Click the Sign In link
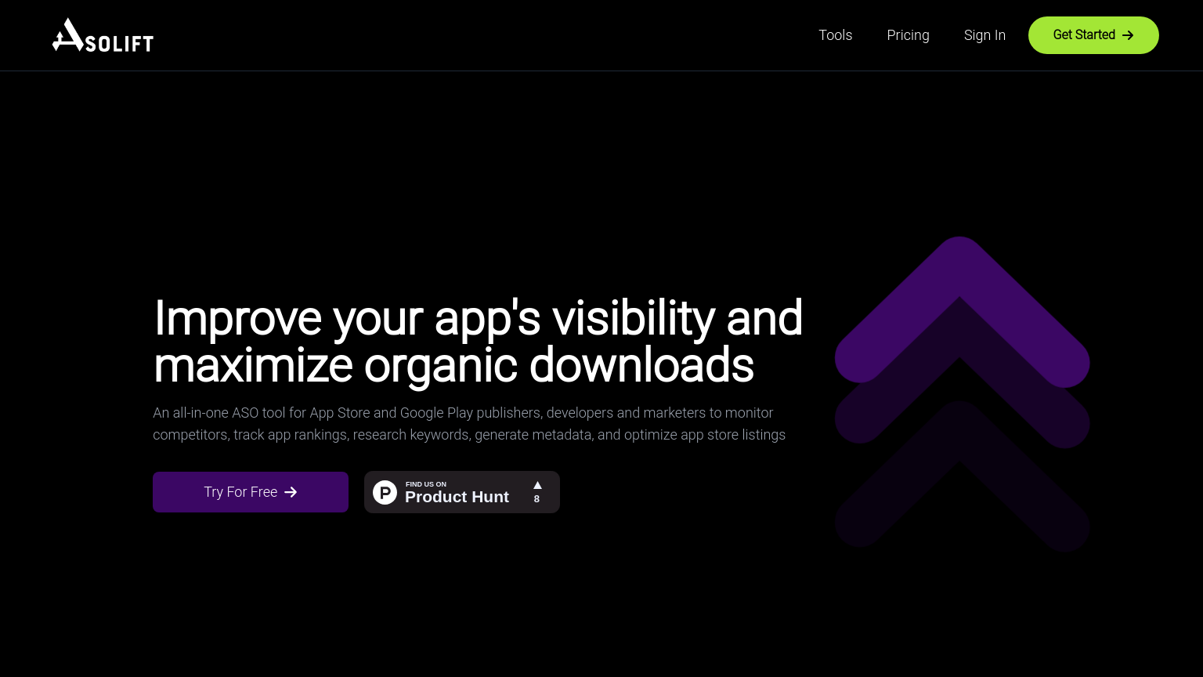The height and width of the screenshot is (677, 1203). click(984, 35)
